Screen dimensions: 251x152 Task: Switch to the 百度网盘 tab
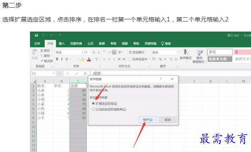click(150, 43)
